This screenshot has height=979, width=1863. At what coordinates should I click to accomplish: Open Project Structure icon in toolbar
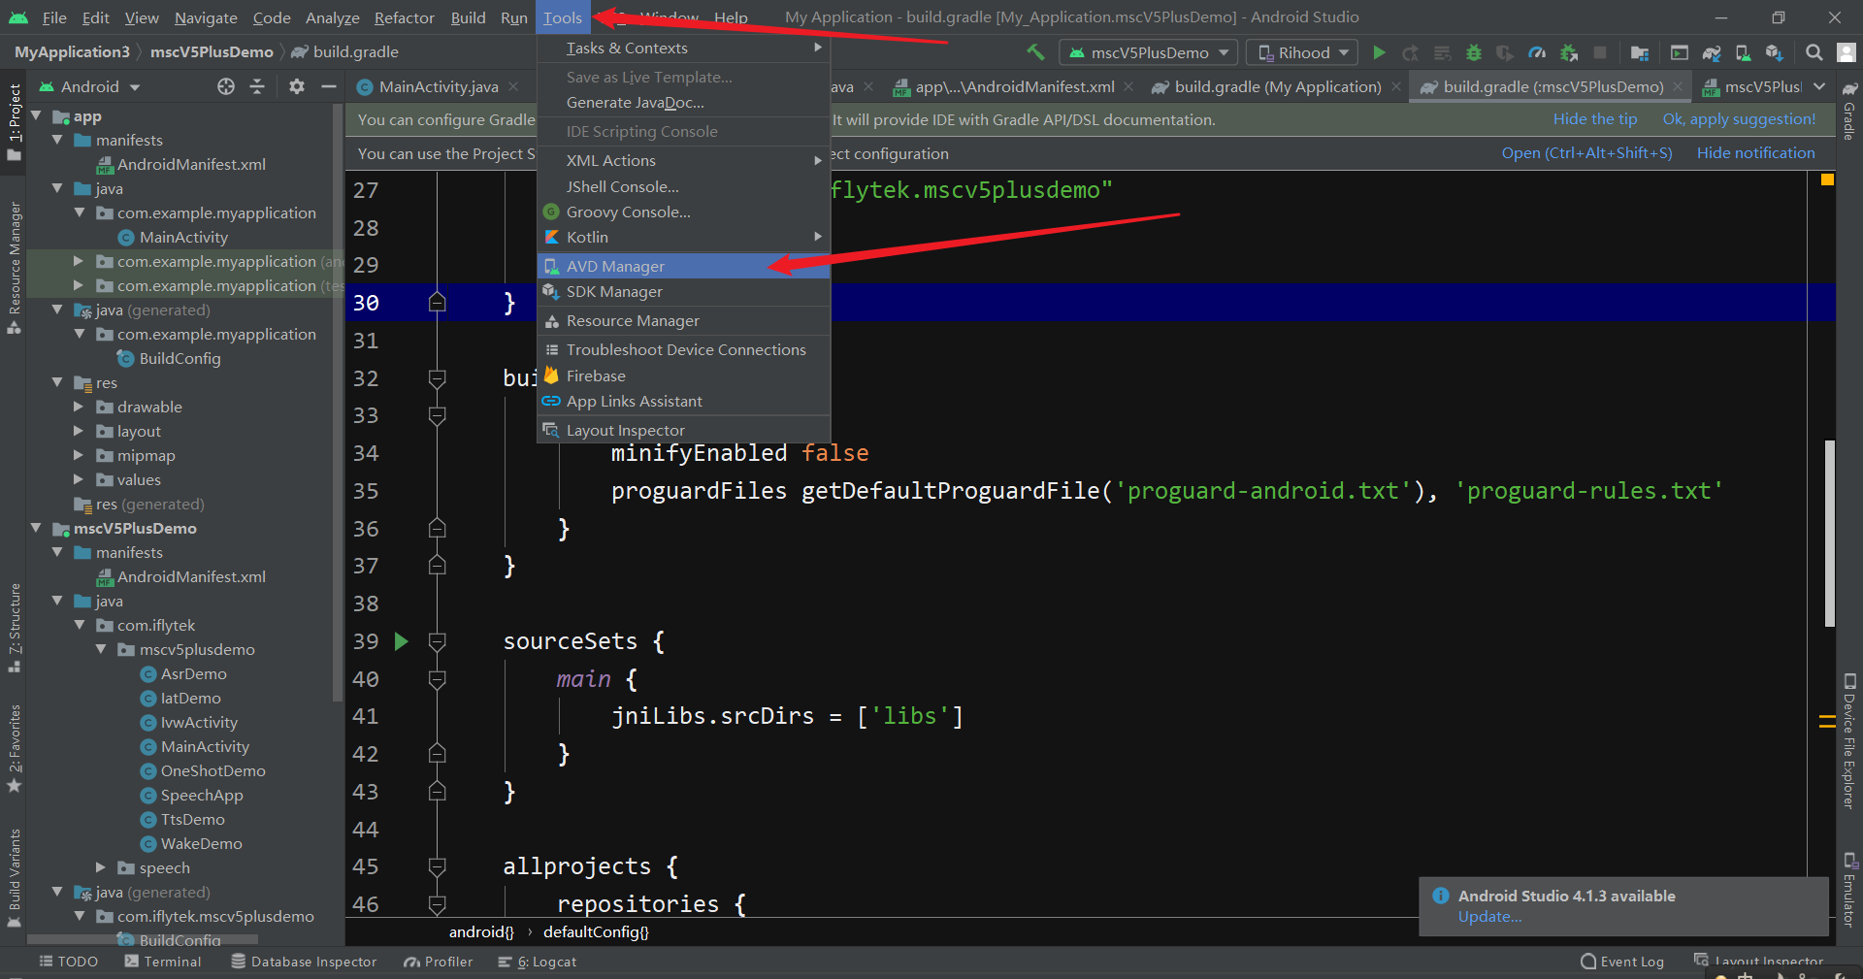pyautogui.click(x=1640, y=52)
